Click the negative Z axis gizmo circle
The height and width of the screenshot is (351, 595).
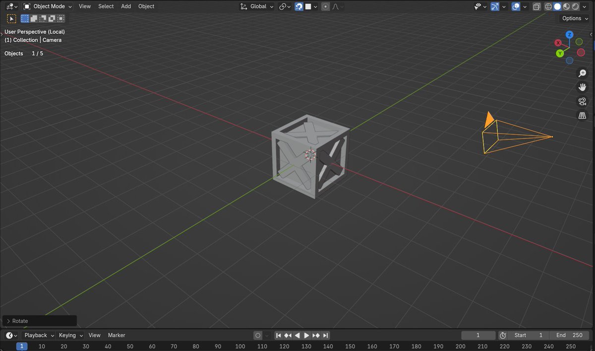(x=569, y=61)
